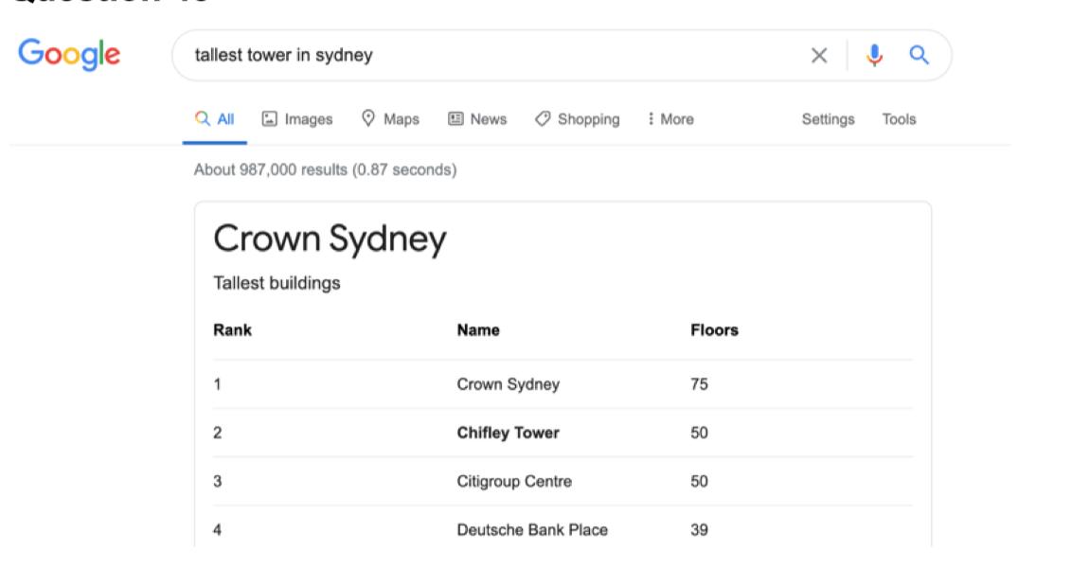Image resolution: width=1089 pixels, height=585 pixels.
Task: Clear the search box with X icon
Action: pyautogui.click(x=819, y=56)
